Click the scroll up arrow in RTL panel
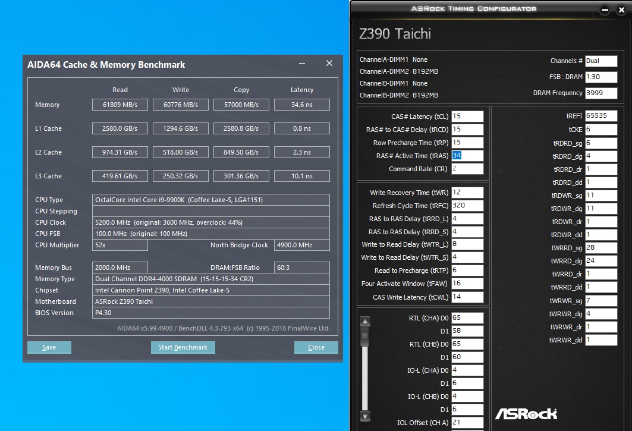This screenshot has width=632, height=431. click(365, 322)
